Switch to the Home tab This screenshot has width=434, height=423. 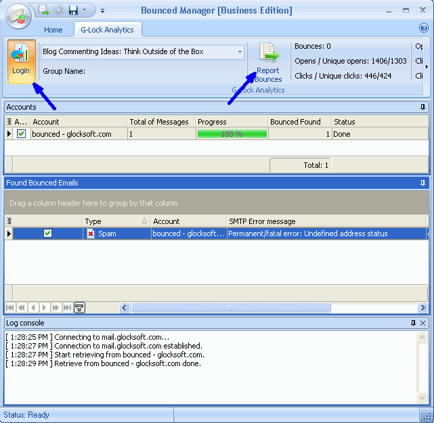point(53,30)
